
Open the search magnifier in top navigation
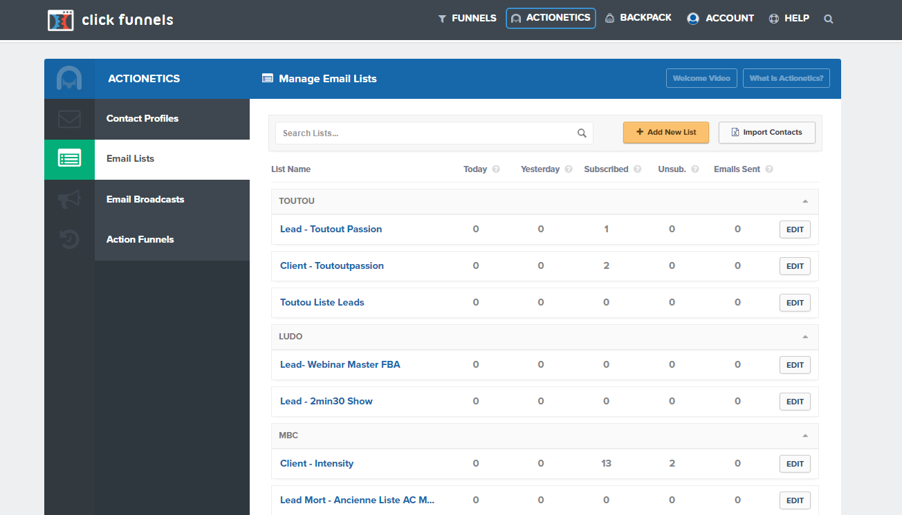pos(829,19)
